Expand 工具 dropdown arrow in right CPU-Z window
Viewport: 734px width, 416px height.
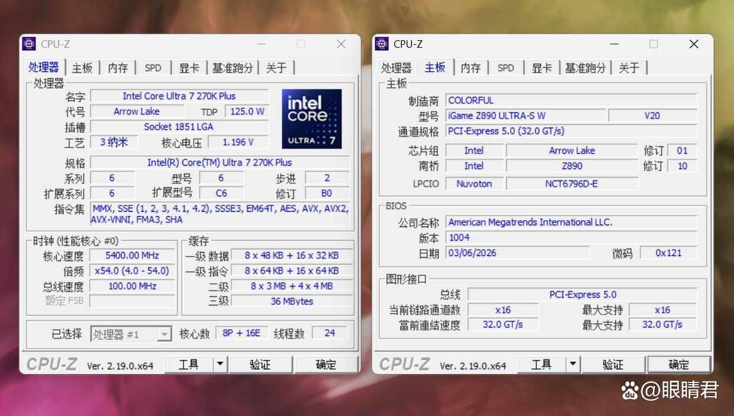point(573,365)
